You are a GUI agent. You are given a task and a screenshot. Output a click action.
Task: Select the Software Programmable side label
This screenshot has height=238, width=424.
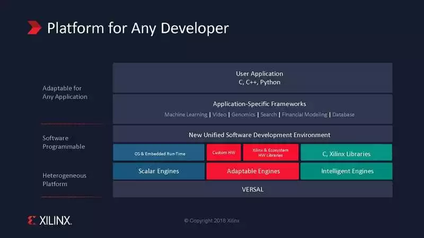(63, 142)
